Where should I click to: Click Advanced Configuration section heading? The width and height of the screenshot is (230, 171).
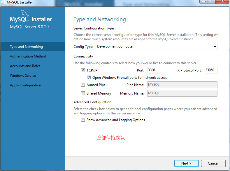click(92, 102)
